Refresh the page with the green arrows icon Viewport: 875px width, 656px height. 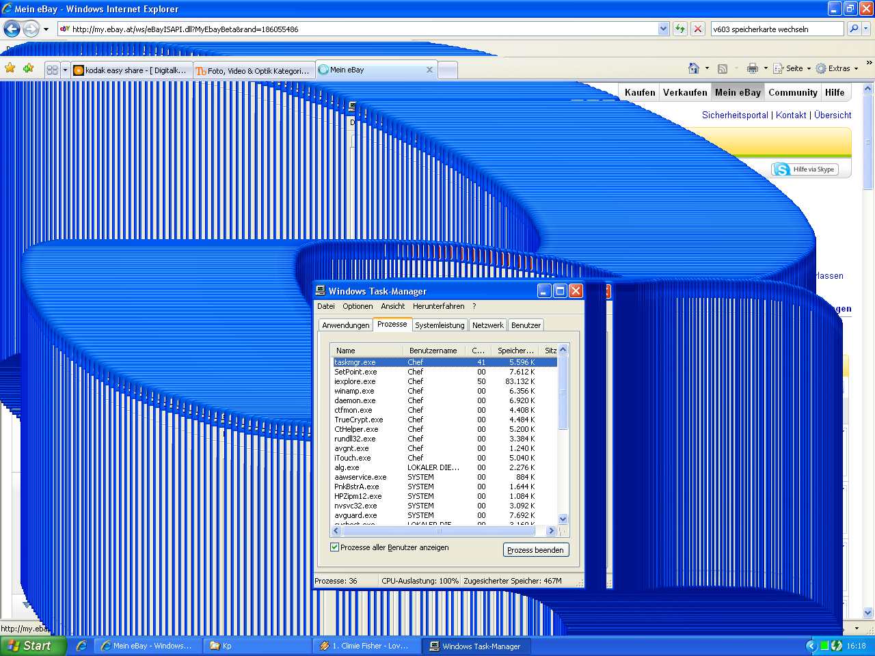point(680,29)
